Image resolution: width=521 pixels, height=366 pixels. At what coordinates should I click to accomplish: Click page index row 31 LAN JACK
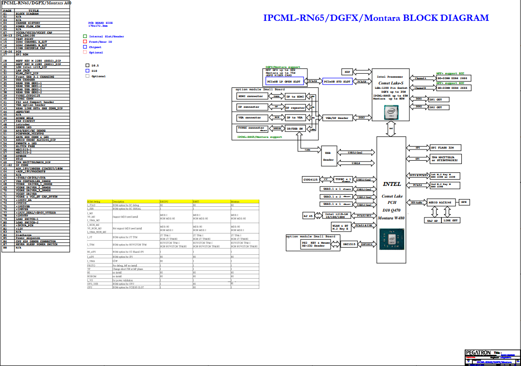[x=35, y=70]
